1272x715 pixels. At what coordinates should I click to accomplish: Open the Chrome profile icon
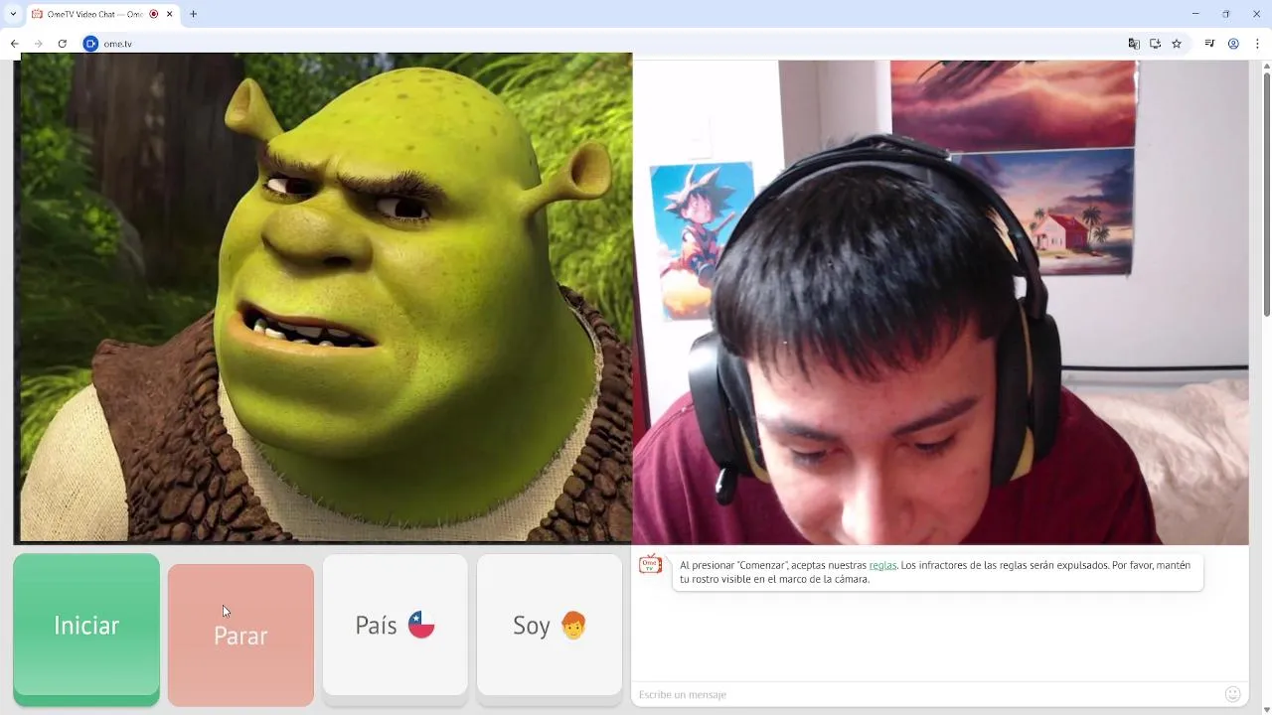pyautogui.click(x=1233, y=44)
